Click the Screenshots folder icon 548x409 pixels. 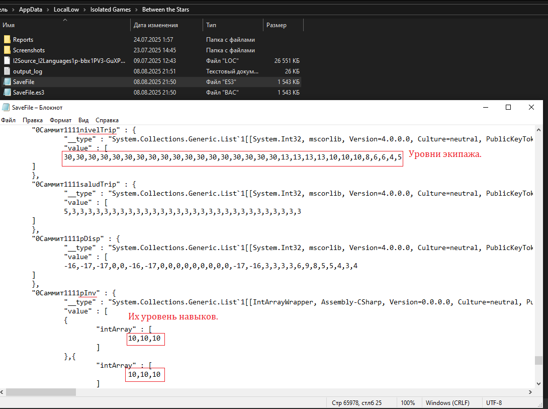coord(7,50)
